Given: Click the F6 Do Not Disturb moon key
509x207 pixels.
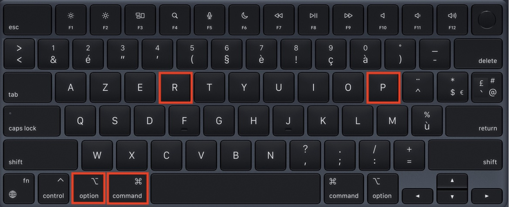Looking at the screenshot, I should pyautogui.click(x=244, y=20).
